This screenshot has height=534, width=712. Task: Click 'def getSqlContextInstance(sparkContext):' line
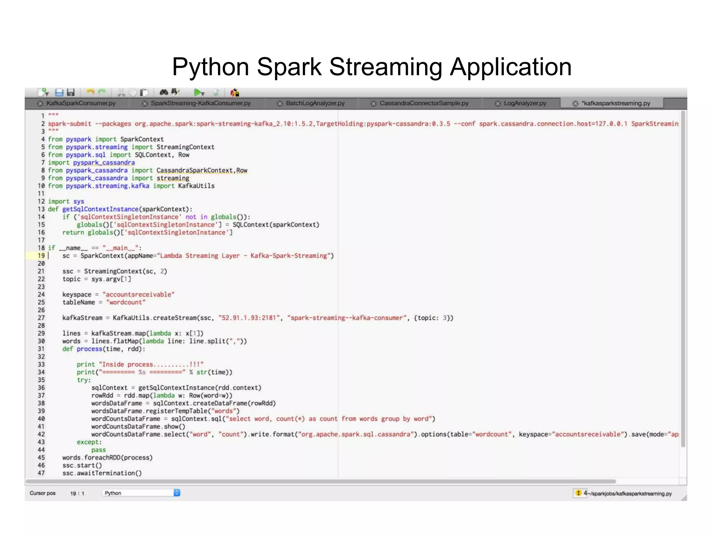click(x=120, y=209)
